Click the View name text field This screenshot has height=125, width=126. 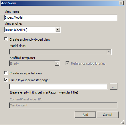pos(61,17)
